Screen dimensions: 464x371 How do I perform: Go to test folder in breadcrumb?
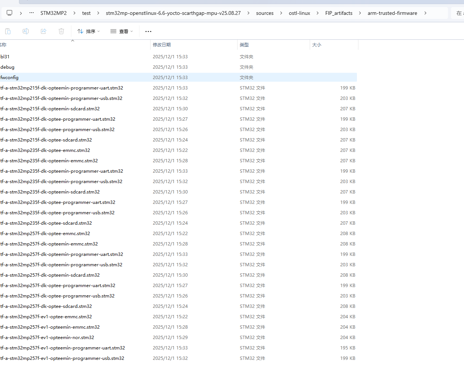tap(86, 13)
